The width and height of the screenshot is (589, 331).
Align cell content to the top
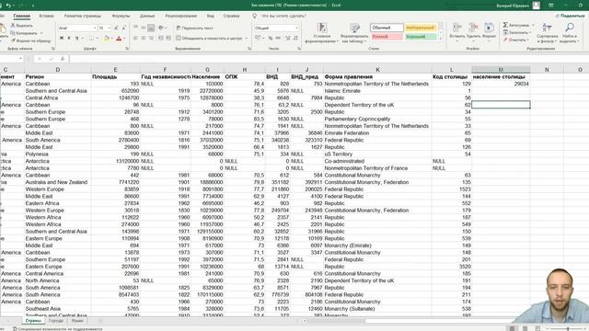135,28
